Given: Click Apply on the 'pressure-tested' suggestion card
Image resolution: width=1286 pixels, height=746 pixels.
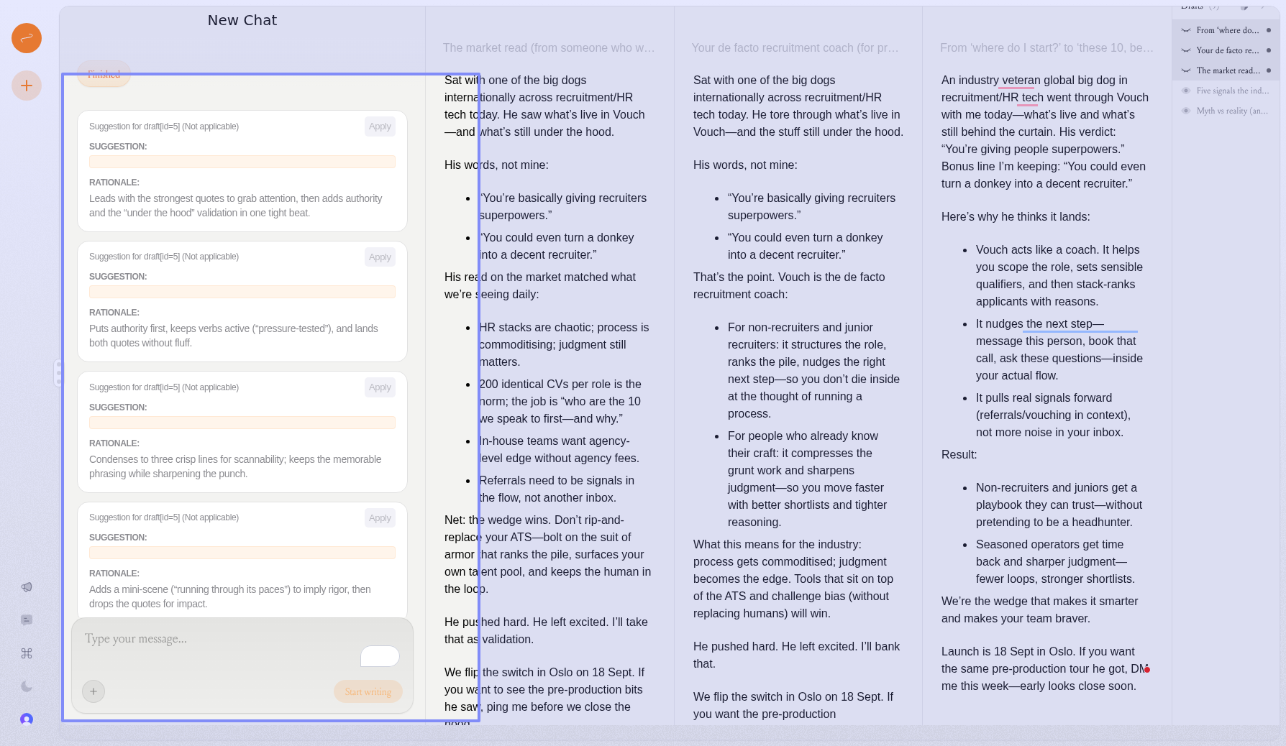Looking at the screenshot, I should pos(380,257).
